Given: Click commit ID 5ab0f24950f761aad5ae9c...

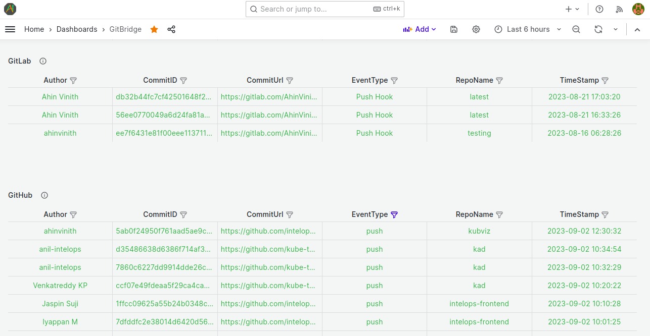Looking at the screenshot, I should [164, 231].
